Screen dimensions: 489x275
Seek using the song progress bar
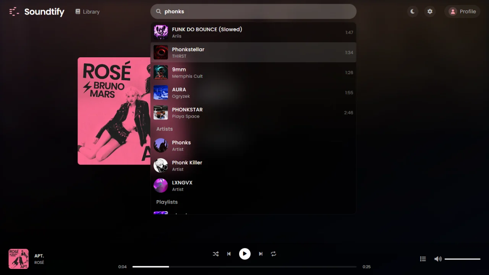pyautogui.click(x=244, y=267)
